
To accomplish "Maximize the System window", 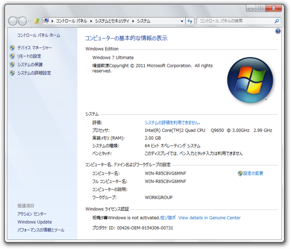I will 261,8.
